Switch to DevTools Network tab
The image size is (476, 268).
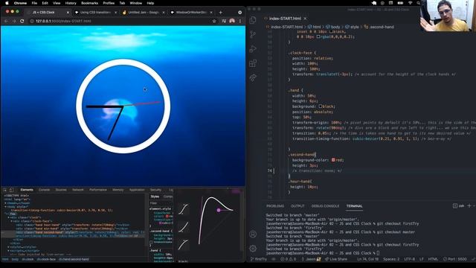coord(77,190)
